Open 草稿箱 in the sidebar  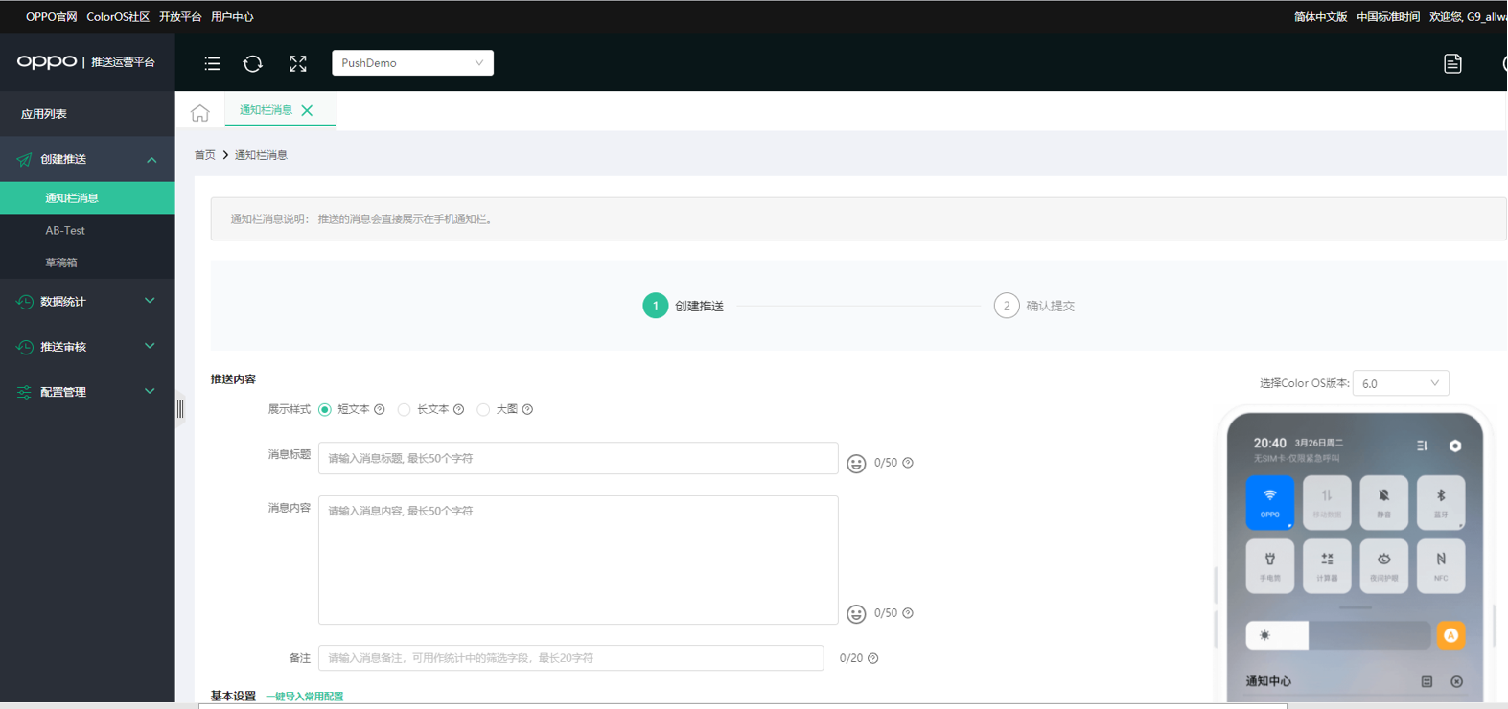click(61, 263)
